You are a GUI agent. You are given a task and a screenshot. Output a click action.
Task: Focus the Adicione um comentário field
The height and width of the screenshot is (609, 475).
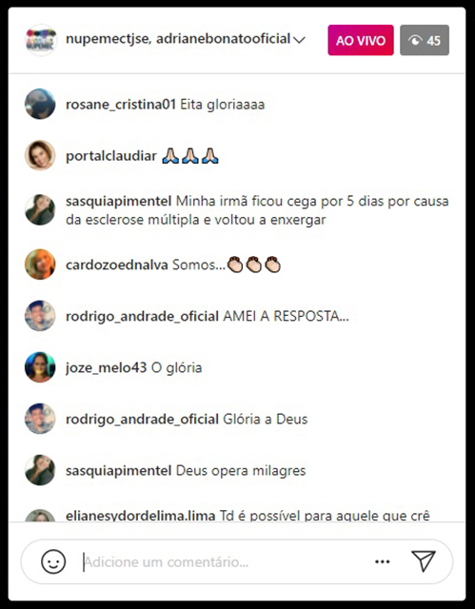click(x=226, y=562)
